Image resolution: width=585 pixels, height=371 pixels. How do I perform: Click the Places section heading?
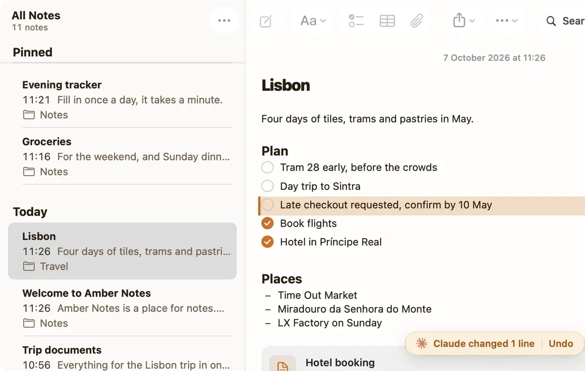click(282, 279)
